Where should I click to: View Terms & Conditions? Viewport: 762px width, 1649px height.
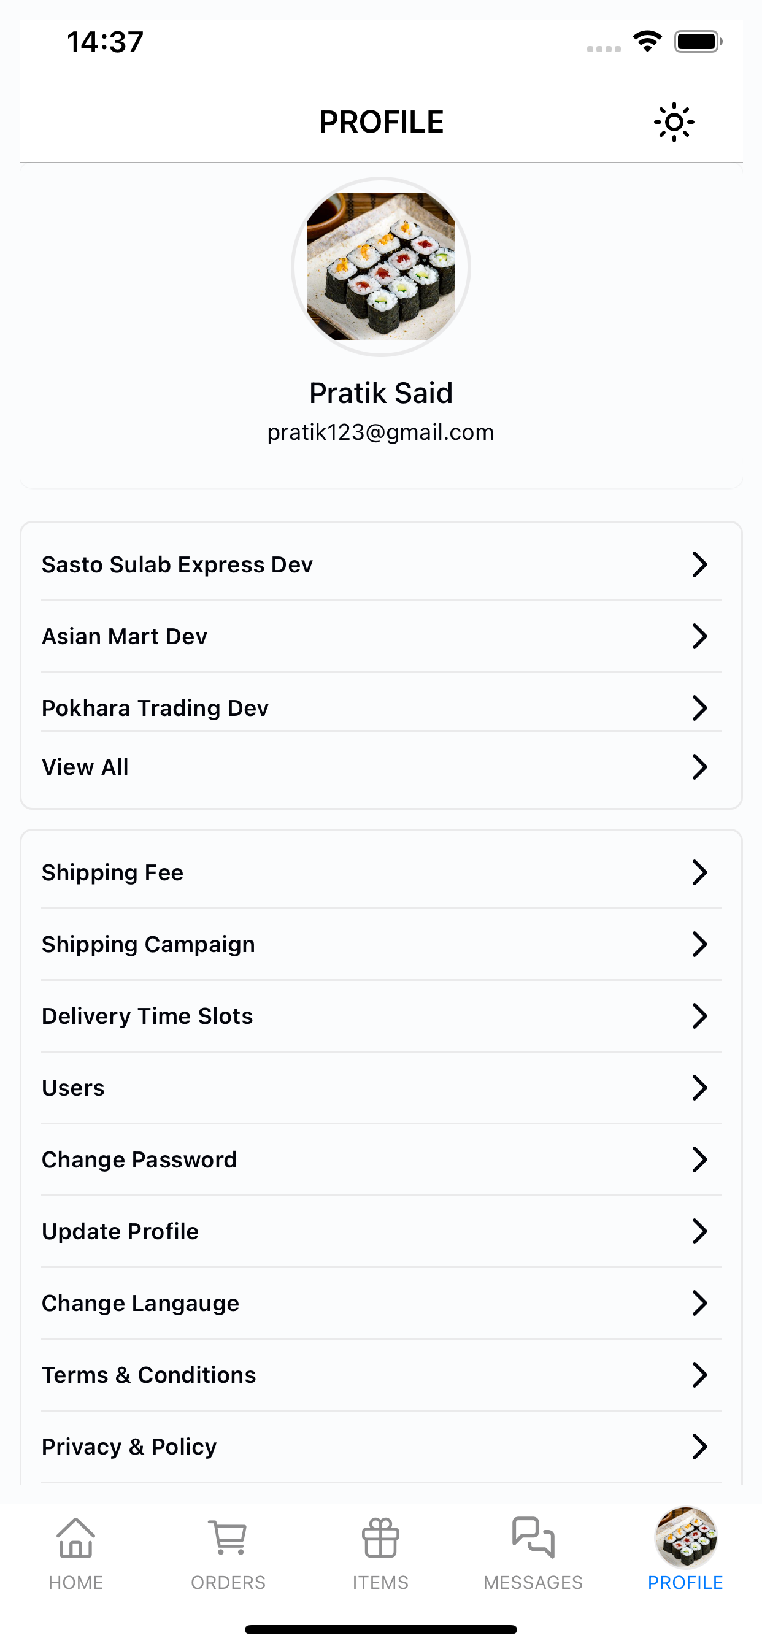point(381,1374)
